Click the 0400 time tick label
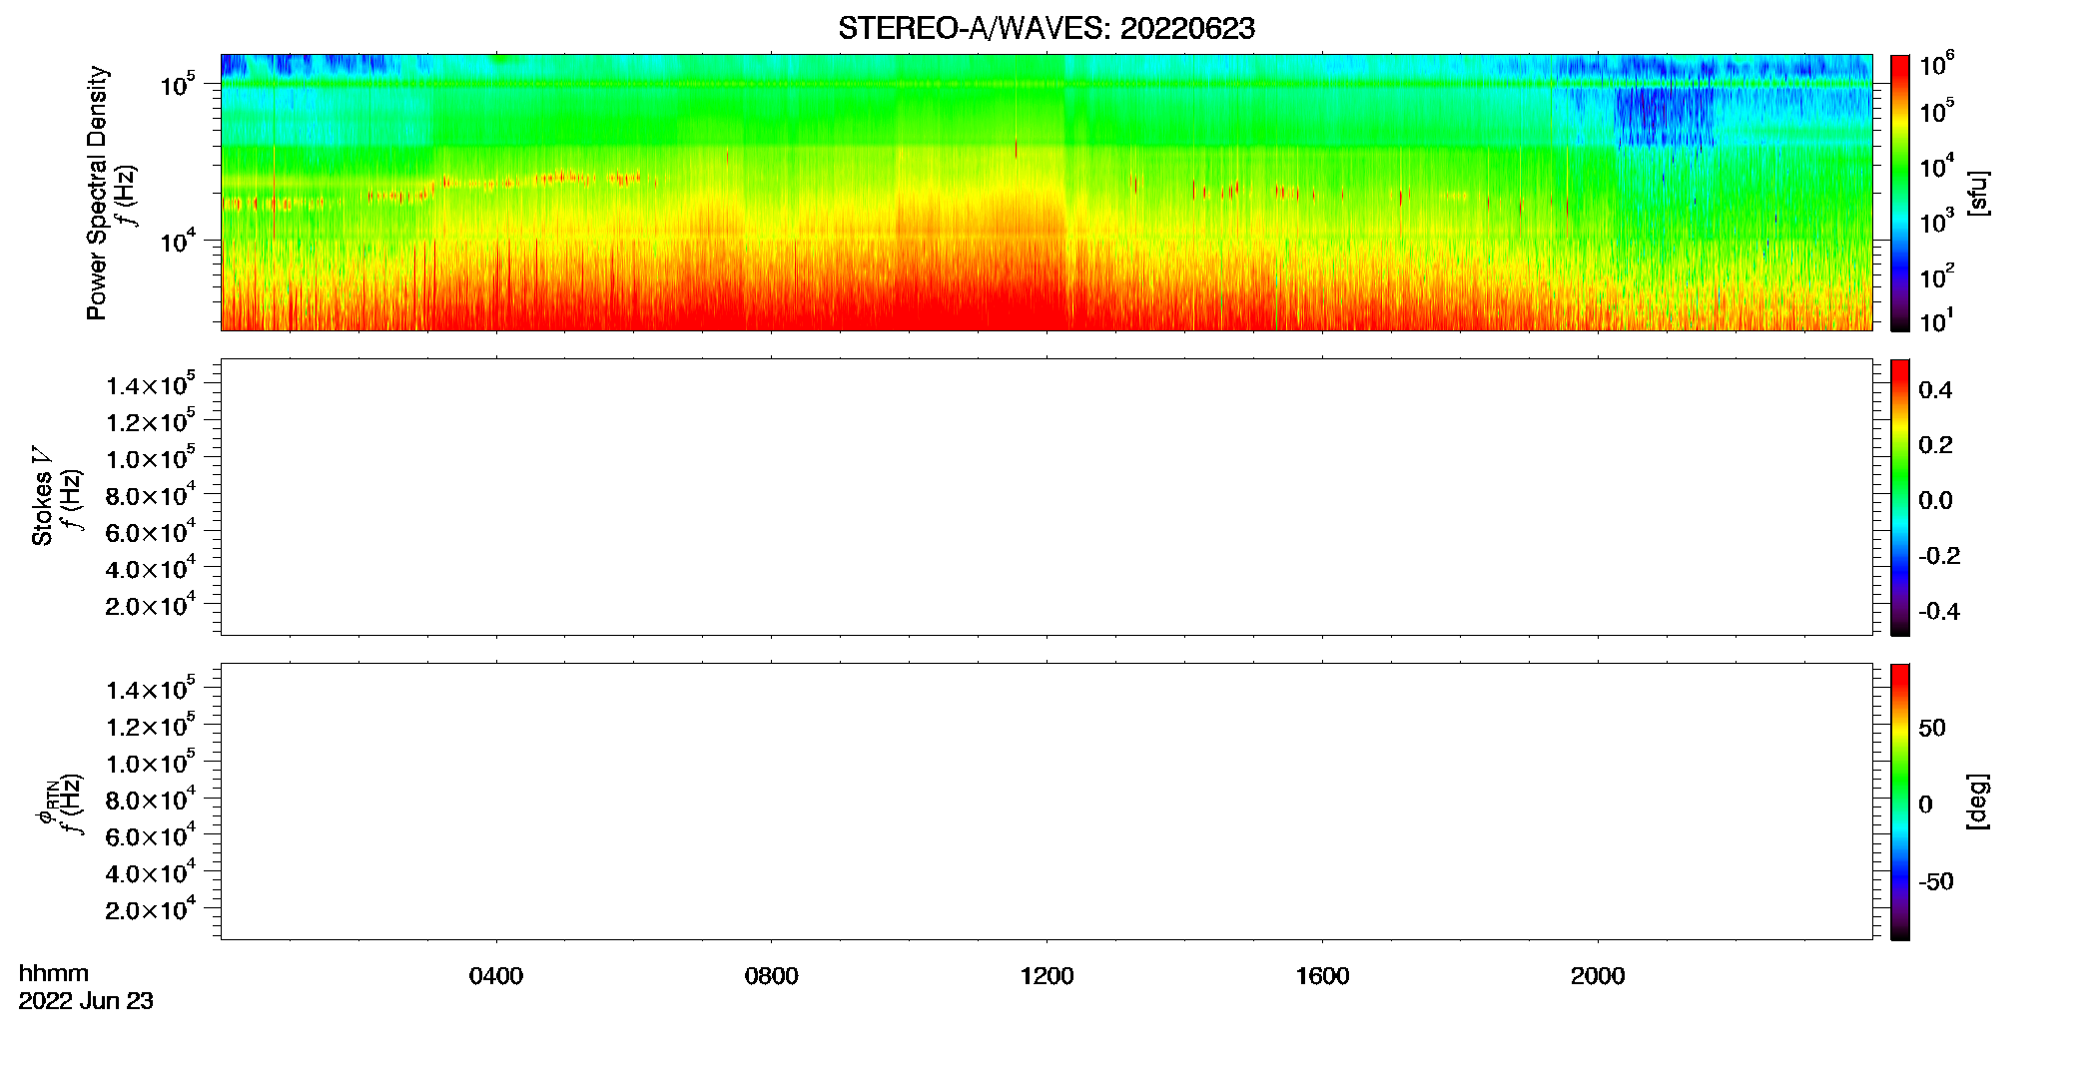This screenshot has height=1078, width=2093. (x=496, y=976)
